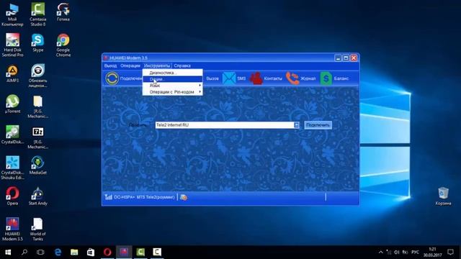This screenshot has width=461, height=259.
Task: Launch µTorrent from desktop
Action: [12, 104]
